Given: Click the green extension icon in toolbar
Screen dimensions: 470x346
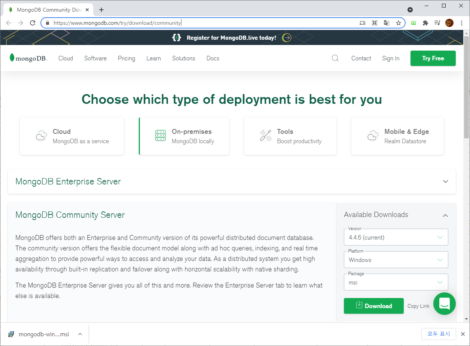Looking at the screenshot, I should 413,23.
